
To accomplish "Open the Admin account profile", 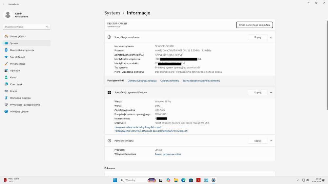I will (16, 15).
